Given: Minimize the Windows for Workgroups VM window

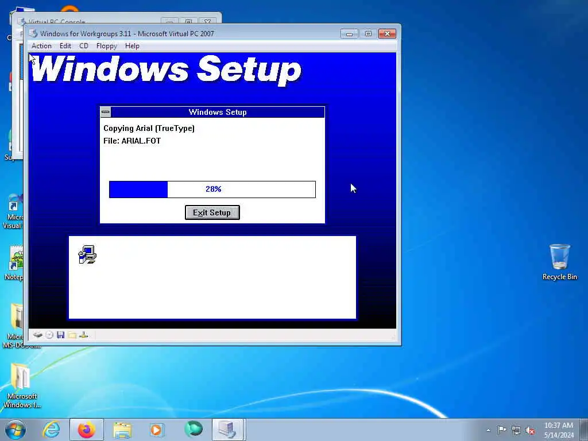Looking at the screenshot, I should pos(349,34).
